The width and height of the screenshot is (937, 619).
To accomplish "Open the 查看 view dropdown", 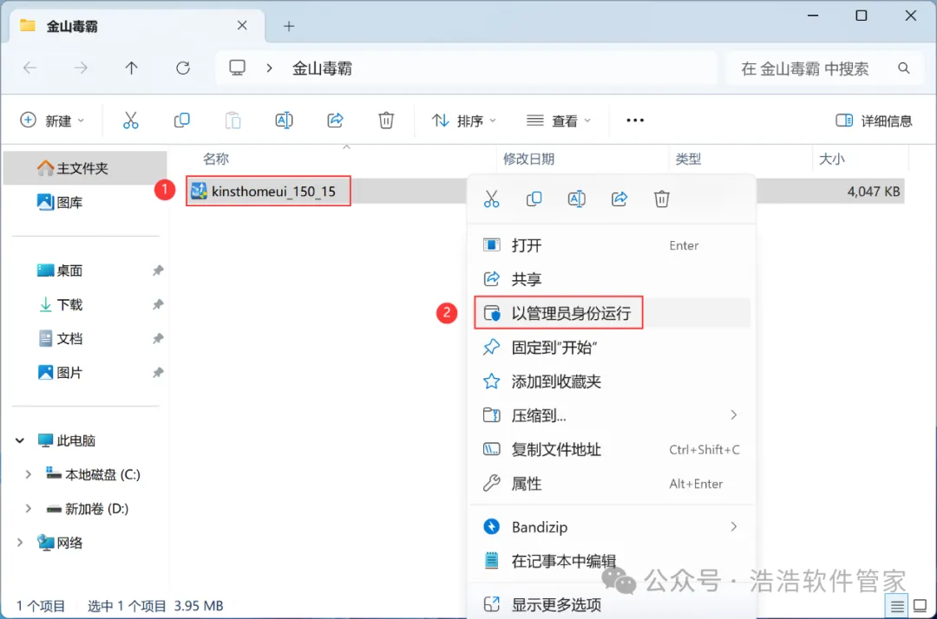I will pyautogui.click(x=559, y=121).
